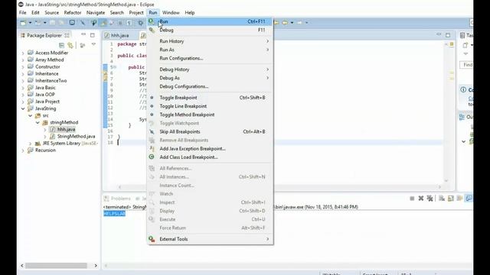Open the New file dropdown arrow in toolbar
The height and width of the screenshot is (275, 490).
30,23
